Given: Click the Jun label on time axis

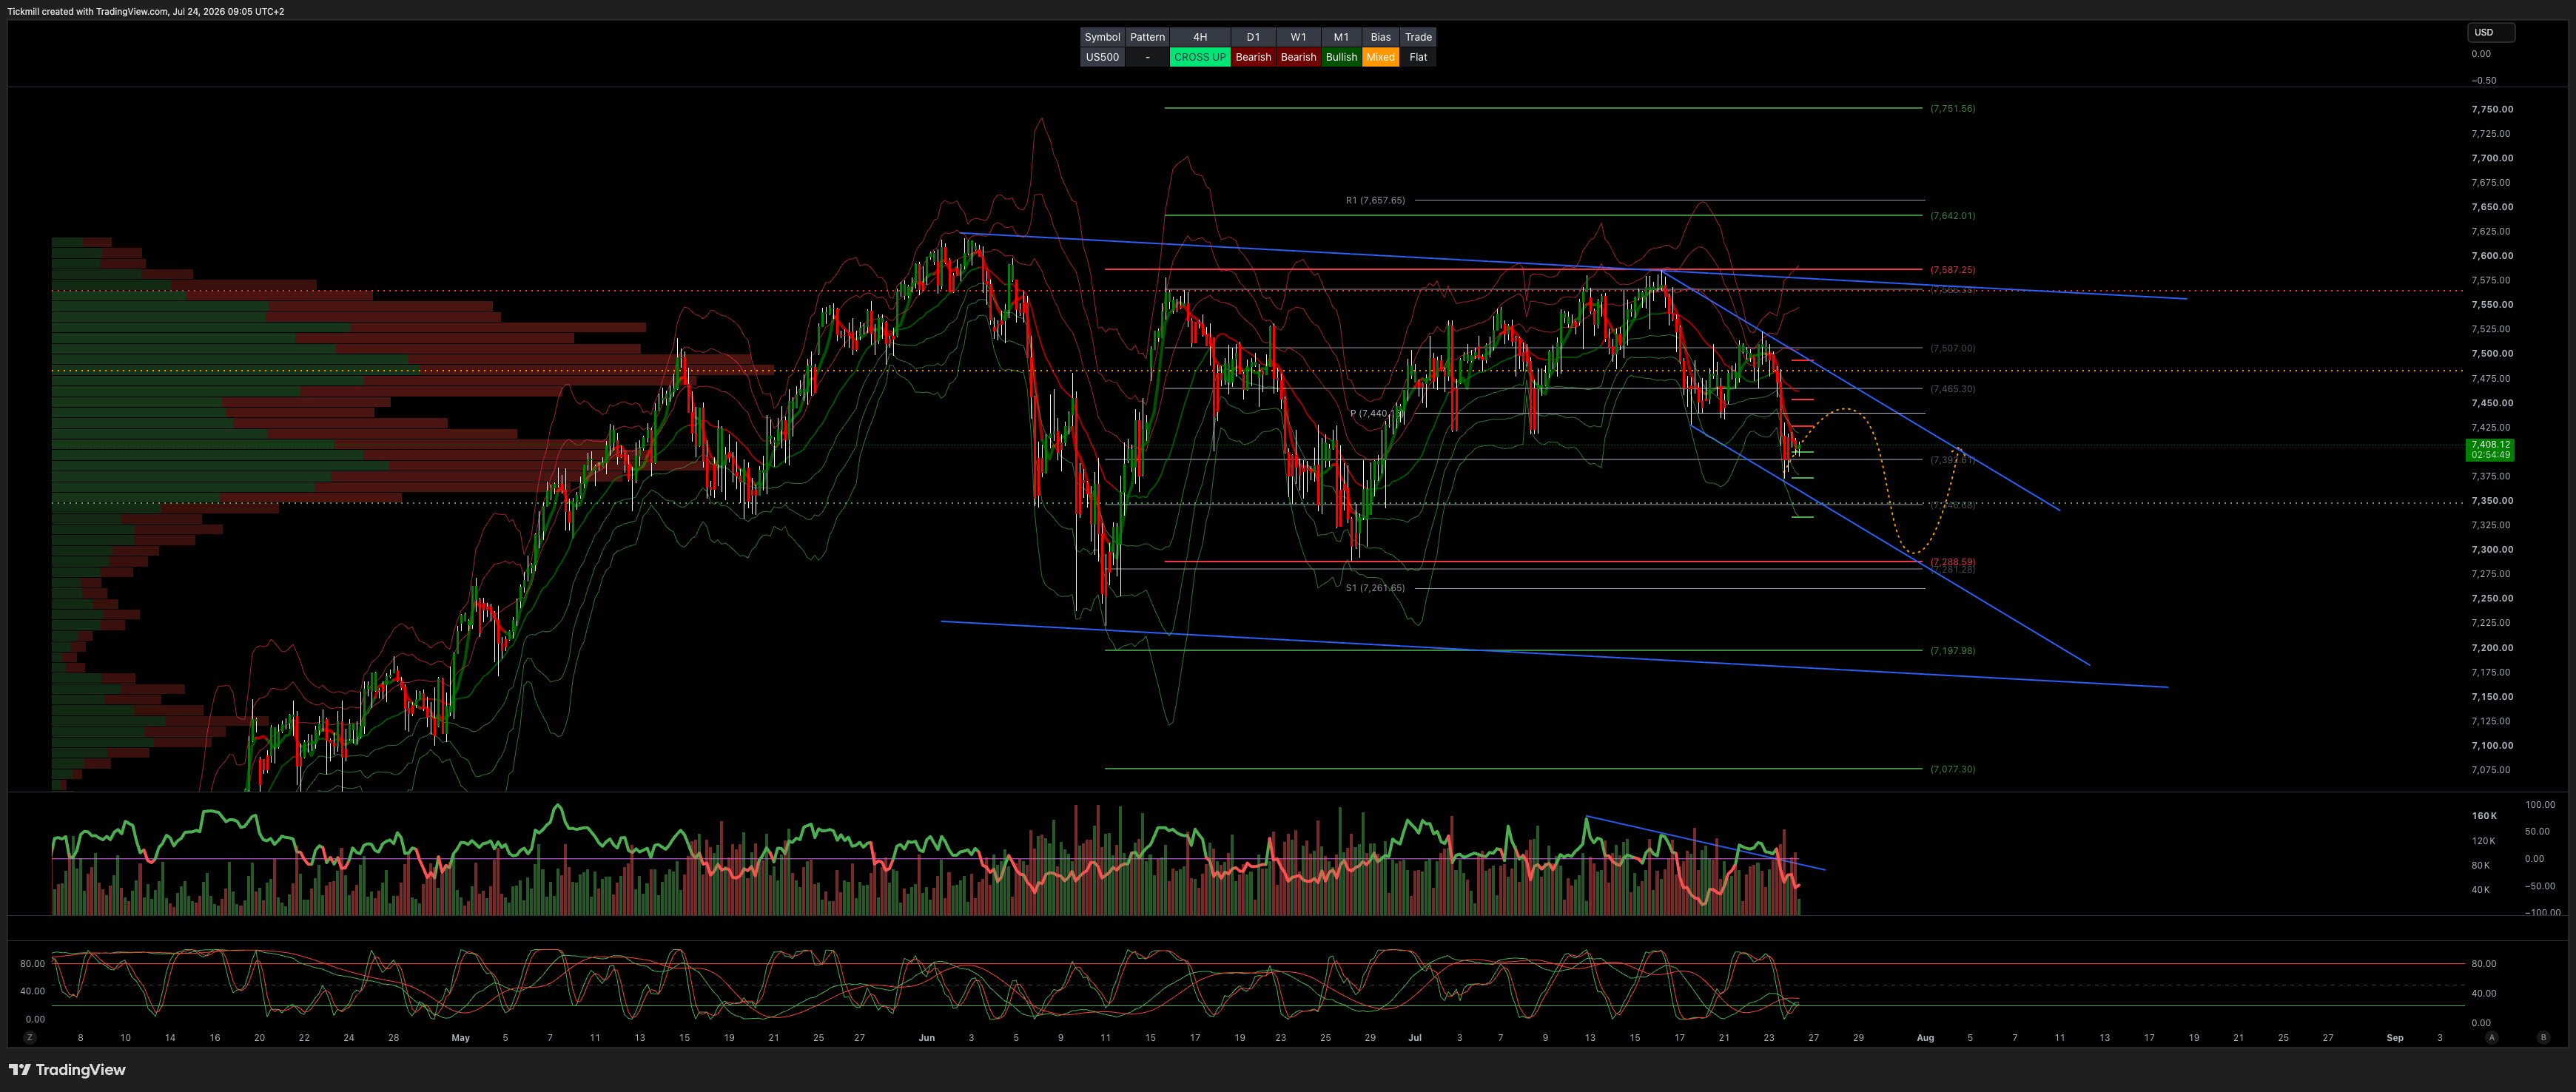Looking at the screenshot, I should pyautogui.click(x=927, y=1037).
